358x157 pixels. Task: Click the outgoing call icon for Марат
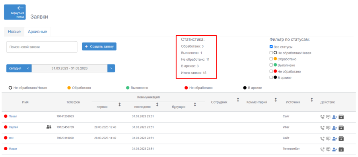(x=322, y=149)
